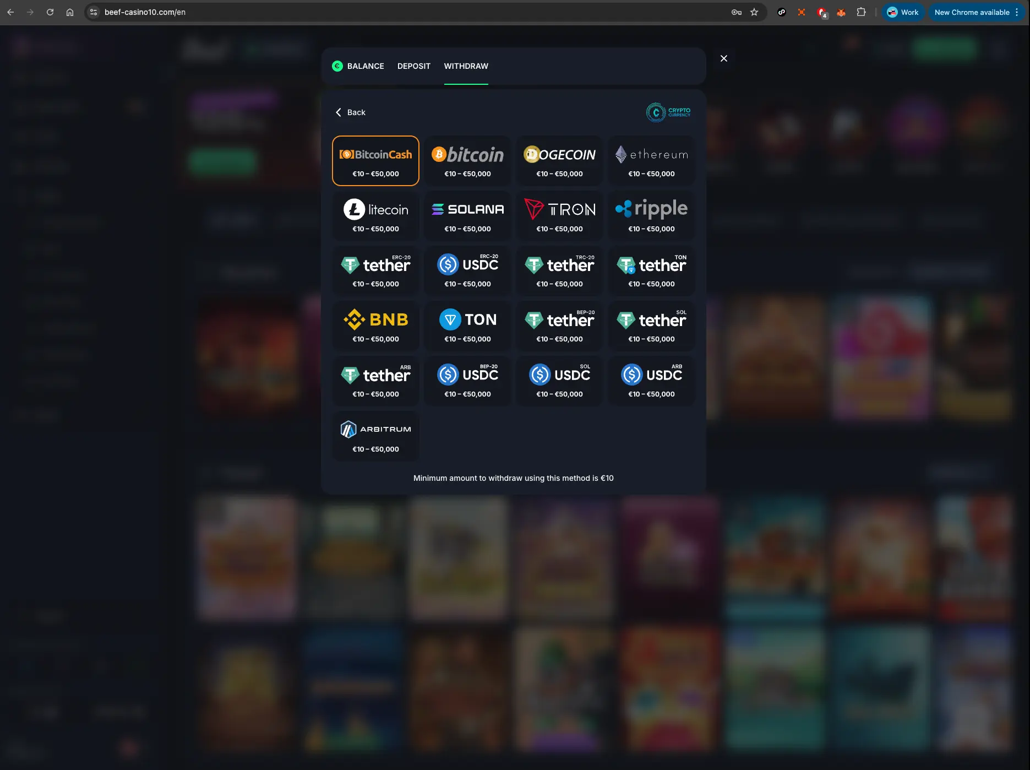Viewport: 1030px width, 770px height.
Task: Select tether ARB network option
Action: (375, 381)
